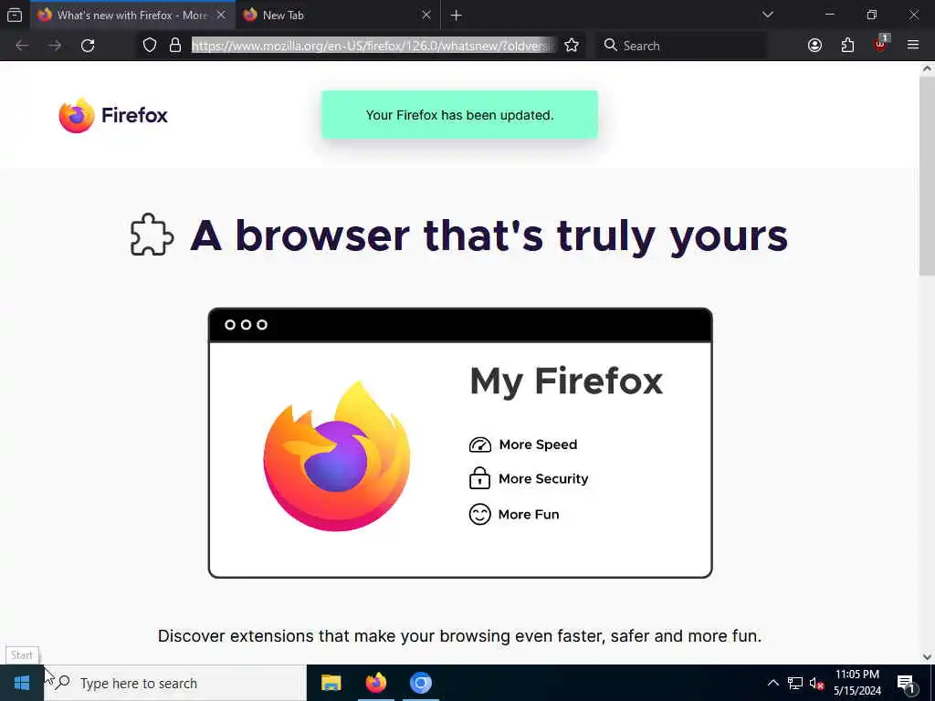Click the My Firefox heading text
The height and width of the screenshot is (701, 935).
coord(566,382)
